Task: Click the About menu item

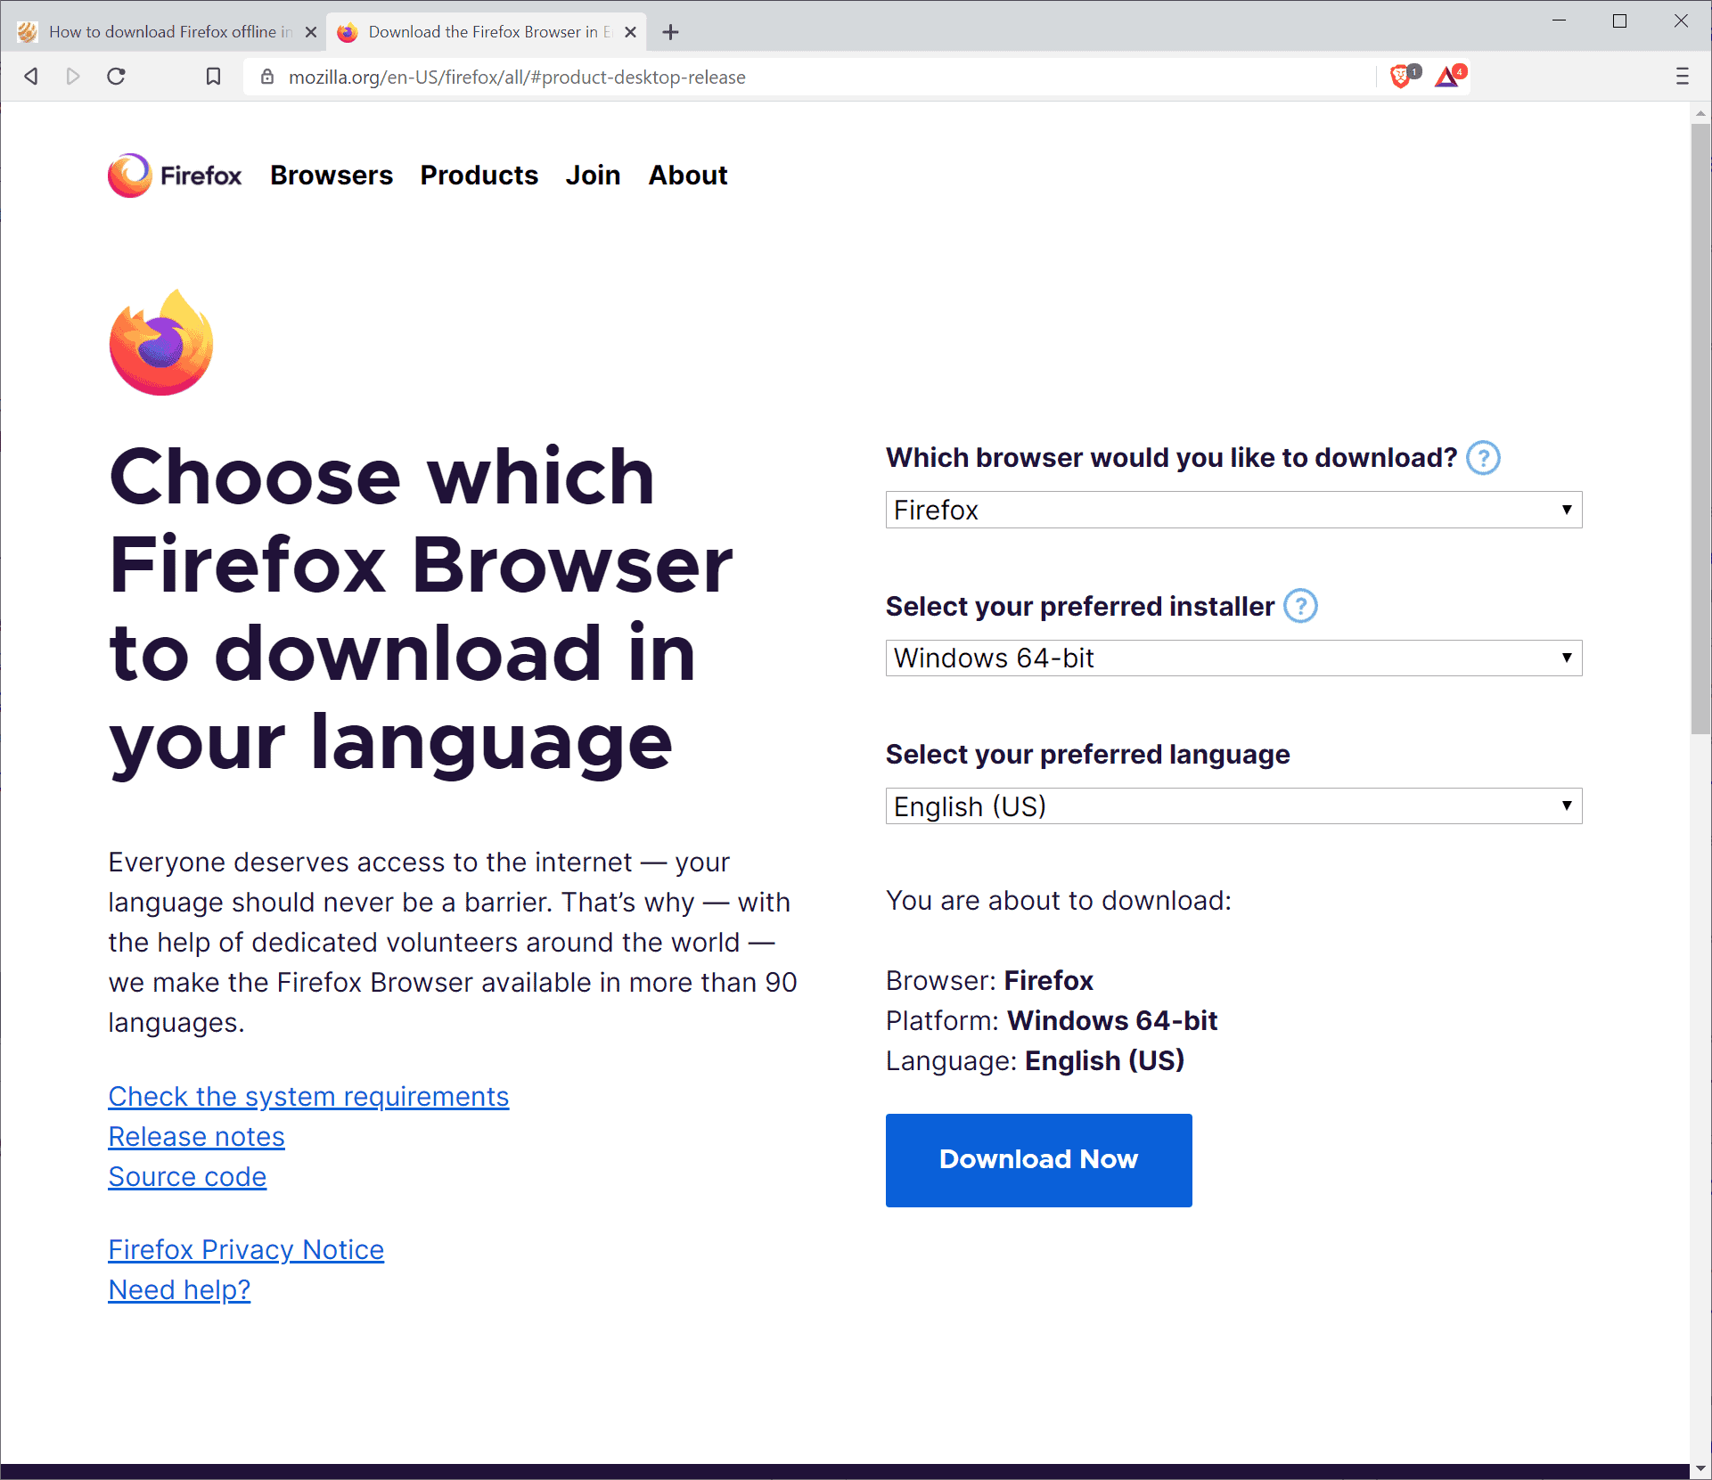Action: pyautogui.click(x=687, y=176)
